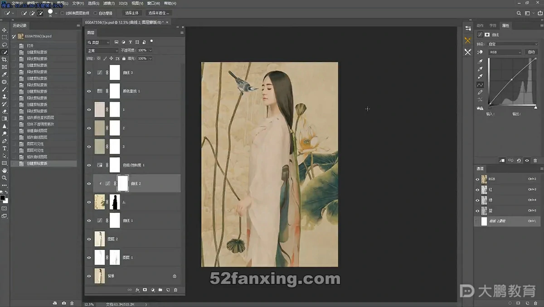
Task: Click the on-image adjustment hand icon
Action: click(x=480, y=52)
